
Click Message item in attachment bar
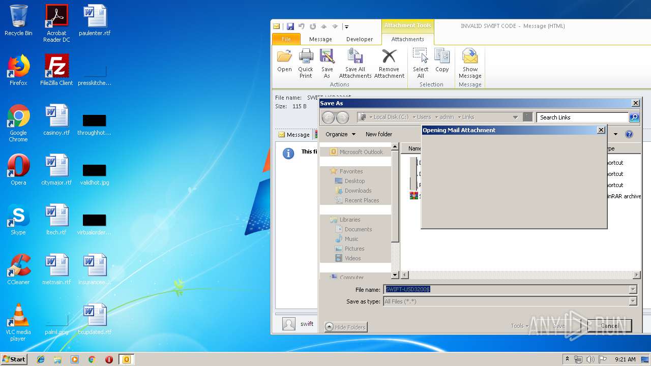click(x=294, y=135)
